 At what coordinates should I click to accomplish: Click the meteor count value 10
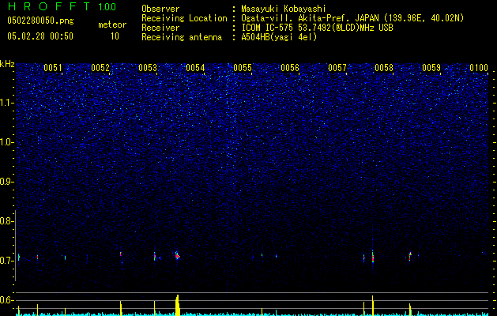click(115, 36)
